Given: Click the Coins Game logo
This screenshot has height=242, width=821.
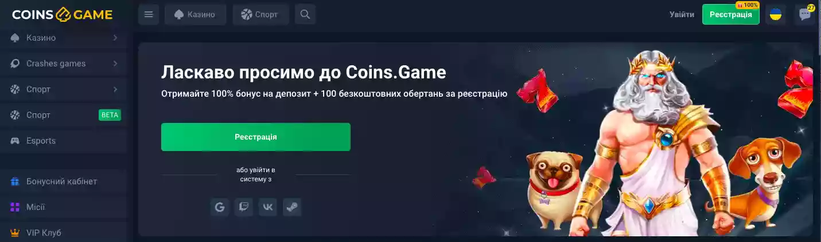Looking at the screenshot, I should click(63, 14).
